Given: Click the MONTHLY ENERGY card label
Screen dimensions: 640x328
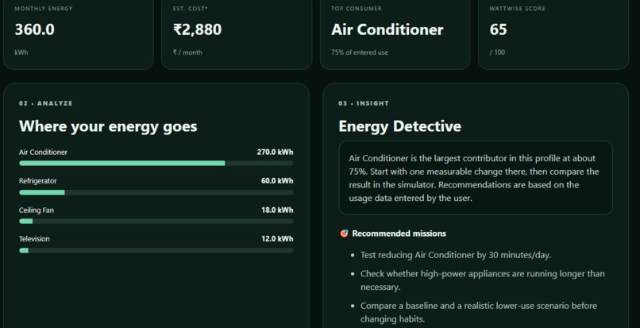Looking at the screenshot, I should 44,9.
